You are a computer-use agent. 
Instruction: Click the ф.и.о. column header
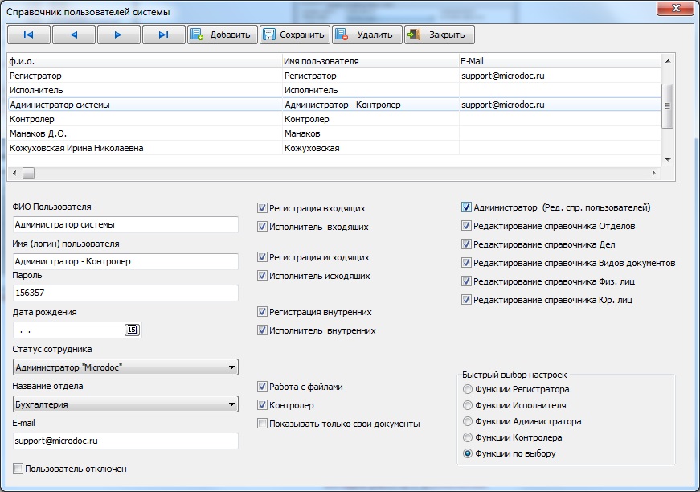click(x=145, y=61)
